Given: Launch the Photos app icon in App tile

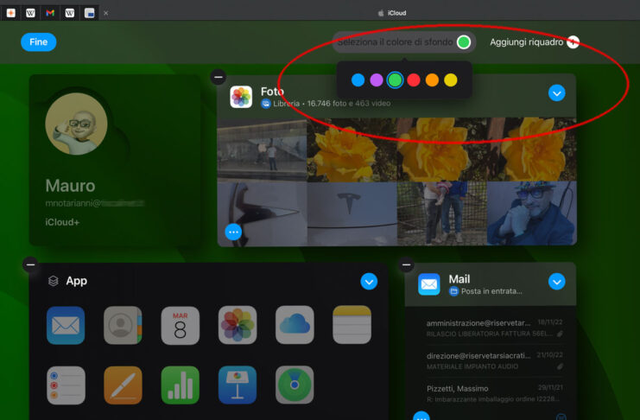Looking at the screenshot, I should (238, 325).
